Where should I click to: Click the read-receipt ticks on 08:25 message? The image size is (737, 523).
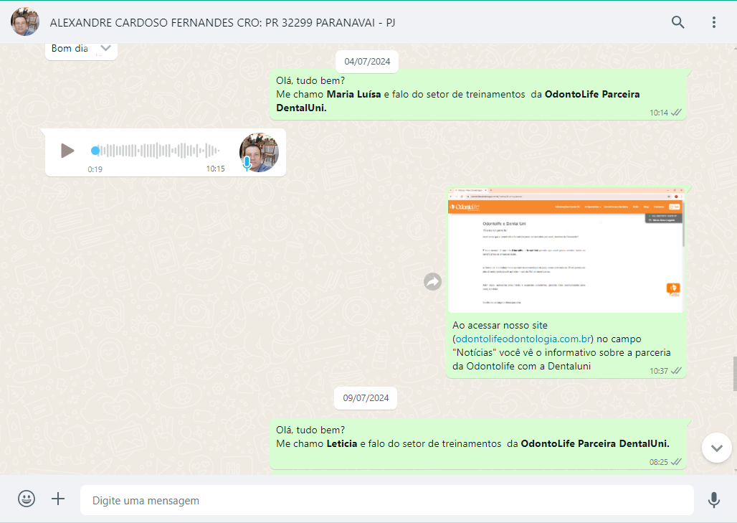tap(676, 462)
